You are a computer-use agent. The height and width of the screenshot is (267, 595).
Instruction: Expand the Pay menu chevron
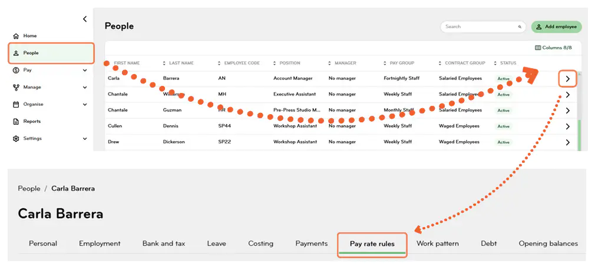coord(85,70)
